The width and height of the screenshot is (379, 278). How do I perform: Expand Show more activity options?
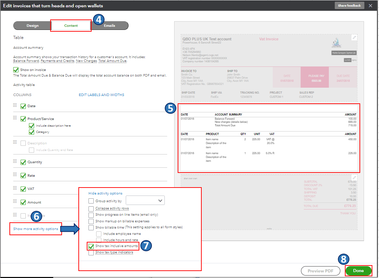click(36, 229)
